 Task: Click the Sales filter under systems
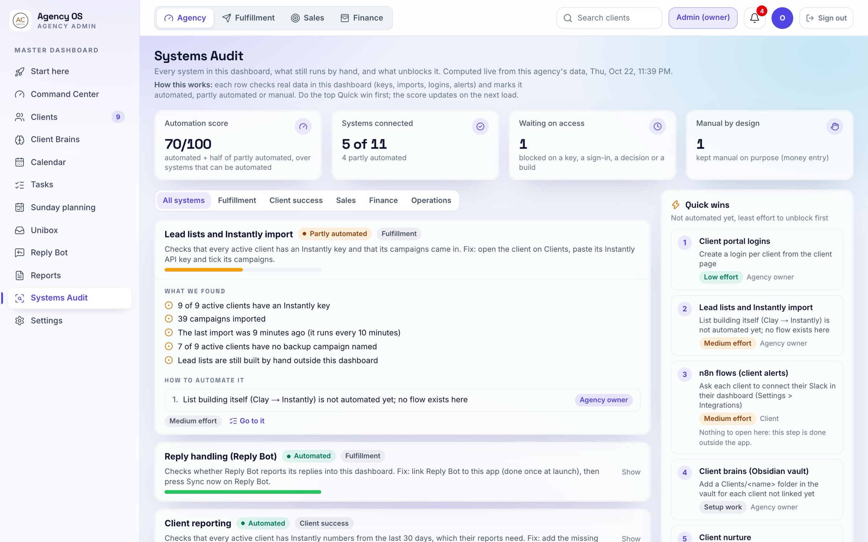[346, 201]
